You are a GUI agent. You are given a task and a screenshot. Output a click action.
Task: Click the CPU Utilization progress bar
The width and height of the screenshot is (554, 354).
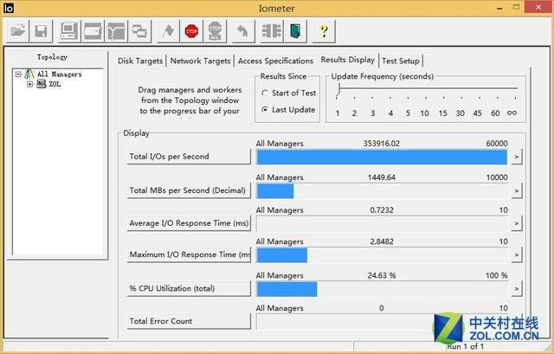383,289
